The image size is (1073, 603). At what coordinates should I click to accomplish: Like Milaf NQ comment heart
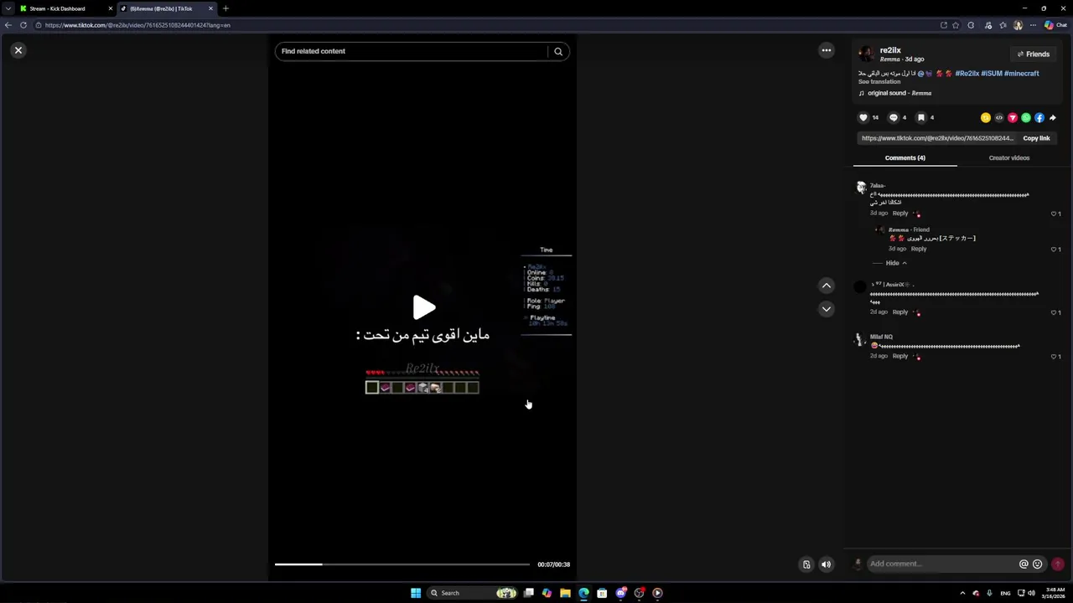pyautogui.click(x=1054, y=357)
